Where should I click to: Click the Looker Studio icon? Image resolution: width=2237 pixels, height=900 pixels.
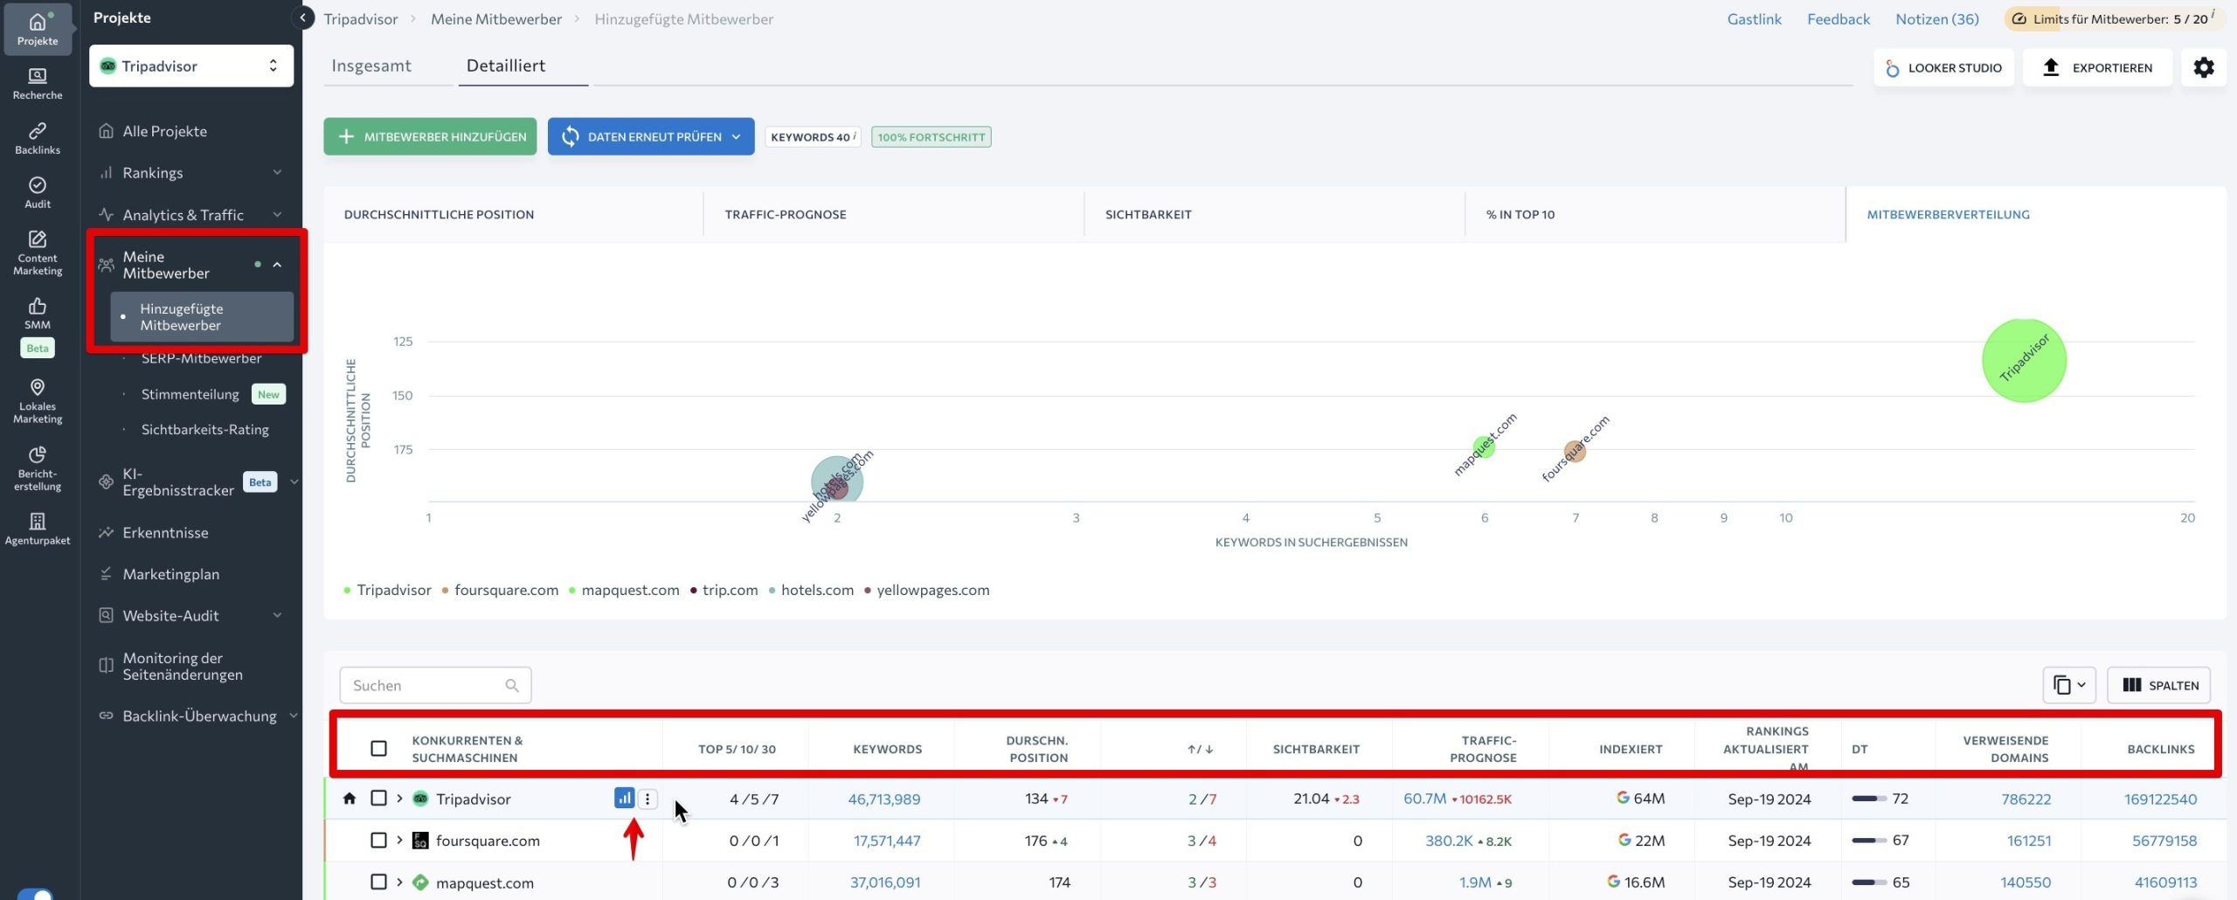pos(1893,68)
